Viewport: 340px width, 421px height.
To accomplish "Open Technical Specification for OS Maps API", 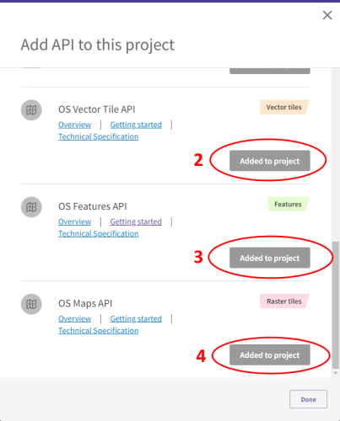I will pos(99,331).
